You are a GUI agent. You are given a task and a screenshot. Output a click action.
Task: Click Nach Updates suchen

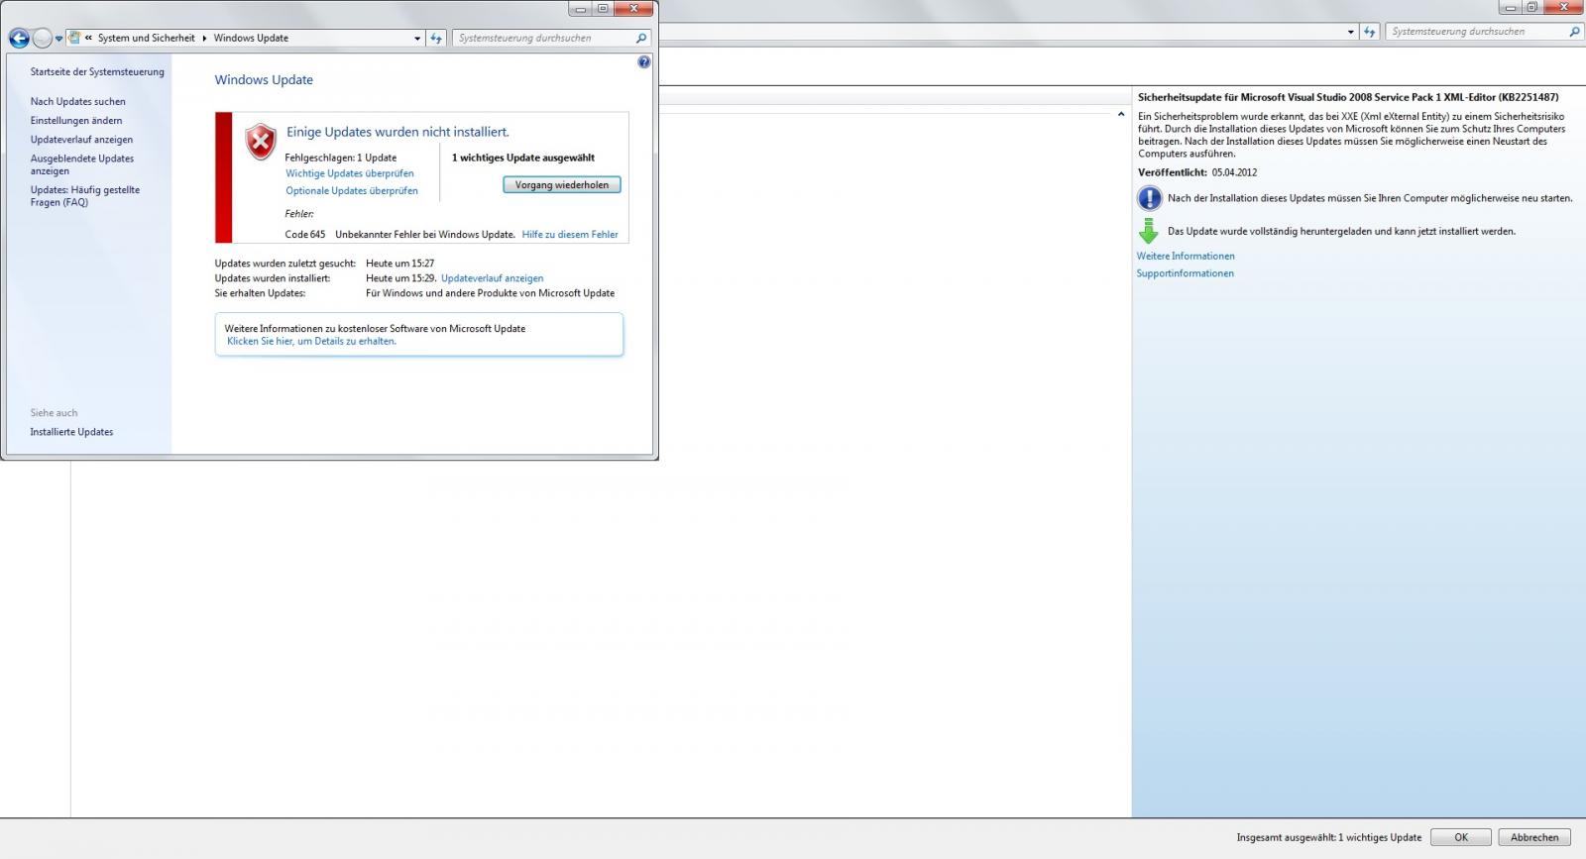[77, 101]
